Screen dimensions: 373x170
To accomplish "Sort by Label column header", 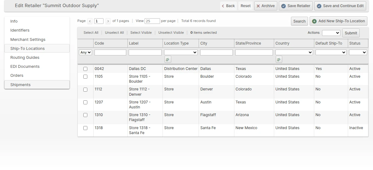I will (x=145, y=43).
